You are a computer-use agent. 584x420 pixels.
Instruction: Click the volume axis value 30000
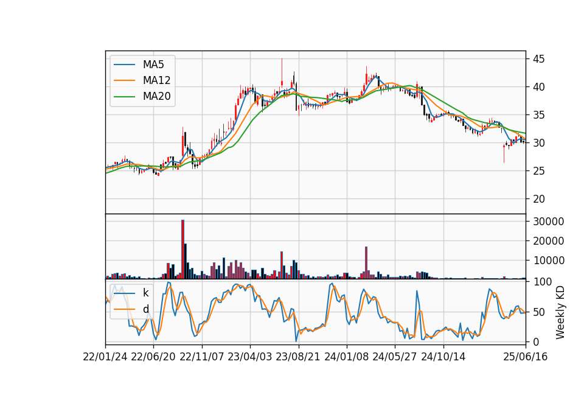549,222
